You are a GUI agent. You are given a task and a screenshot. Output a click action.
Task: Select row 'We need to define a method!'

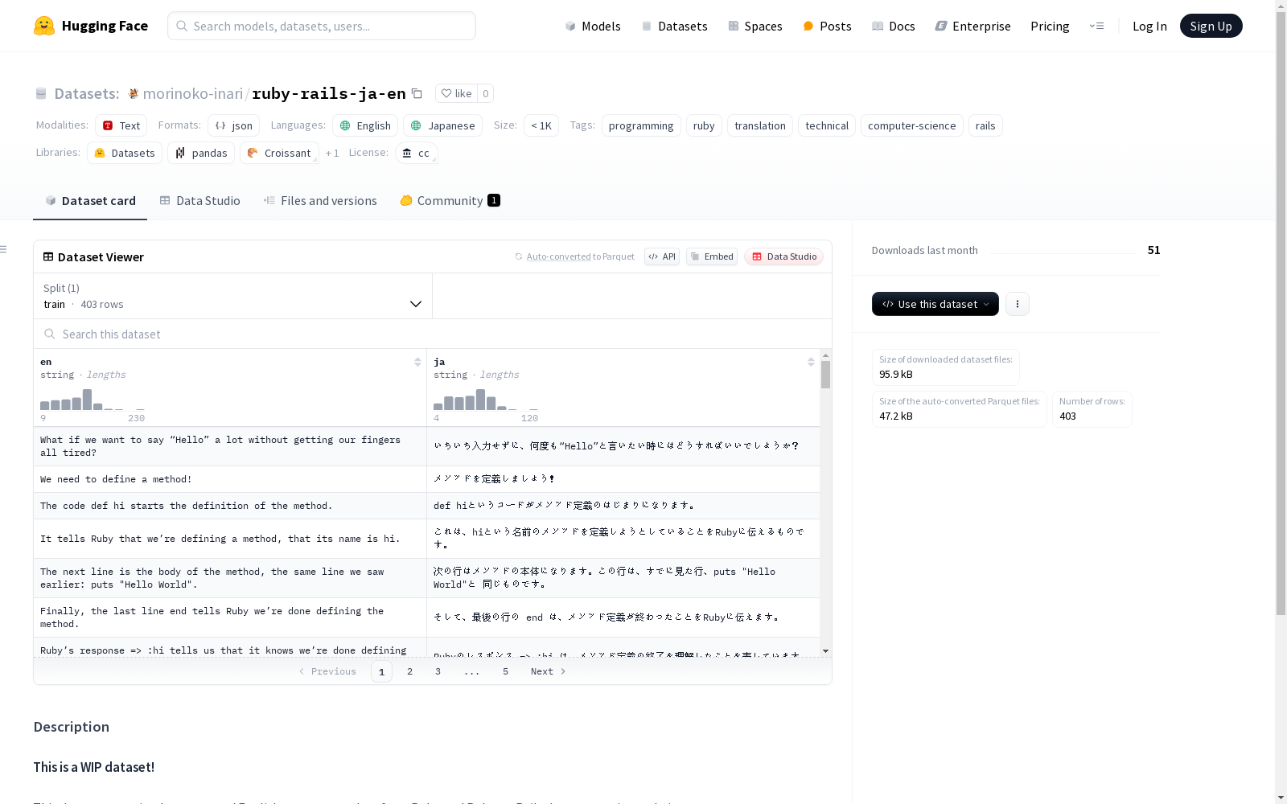pos(426,479)
